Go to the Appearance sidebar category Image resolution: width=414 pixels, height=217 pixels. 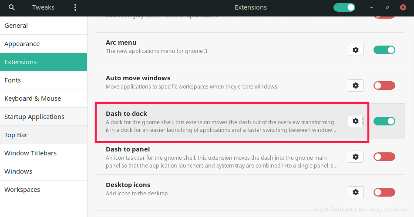coord(44,44)
